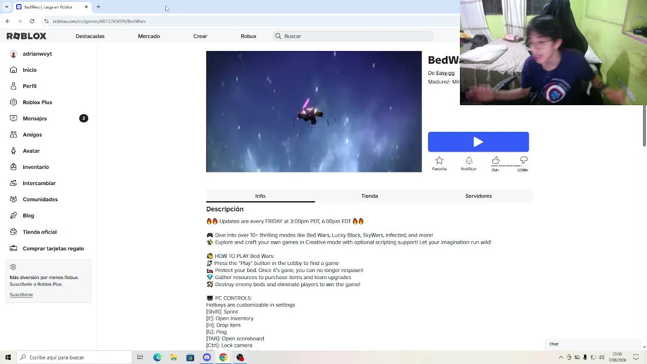Click the Windows Start button
The image size is (647, 364).
tap(8, 357)
